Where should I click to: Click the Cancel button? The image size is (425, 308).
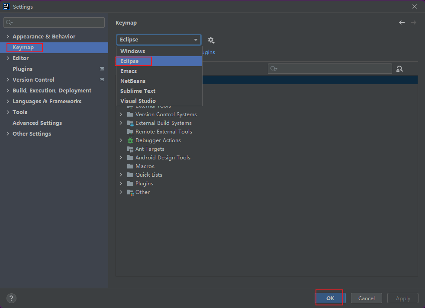click(366, 298)
